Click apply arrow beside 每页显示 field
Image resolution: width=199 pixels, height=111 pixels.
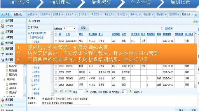[130, 91]
